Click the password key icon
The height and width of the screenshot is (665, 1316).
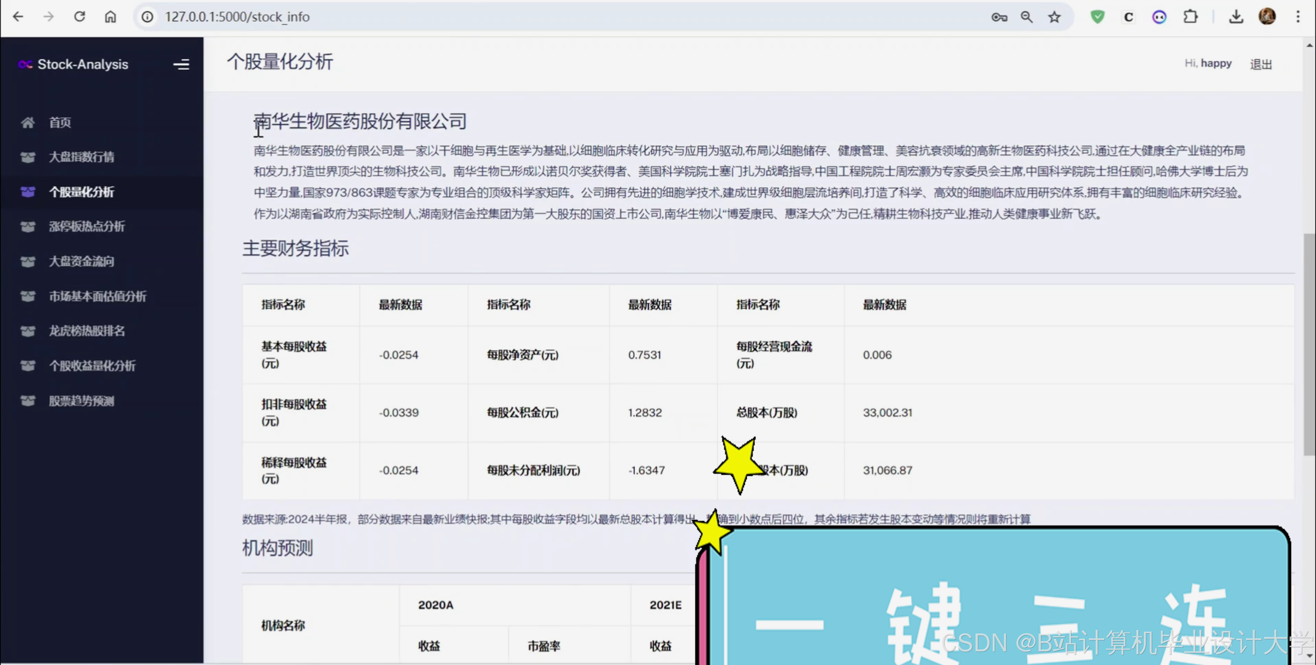999,17
